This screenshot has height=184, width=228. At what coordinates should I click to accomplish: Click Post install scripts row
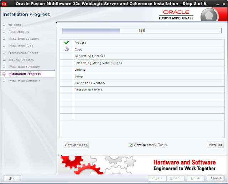(x=142, y=90)
